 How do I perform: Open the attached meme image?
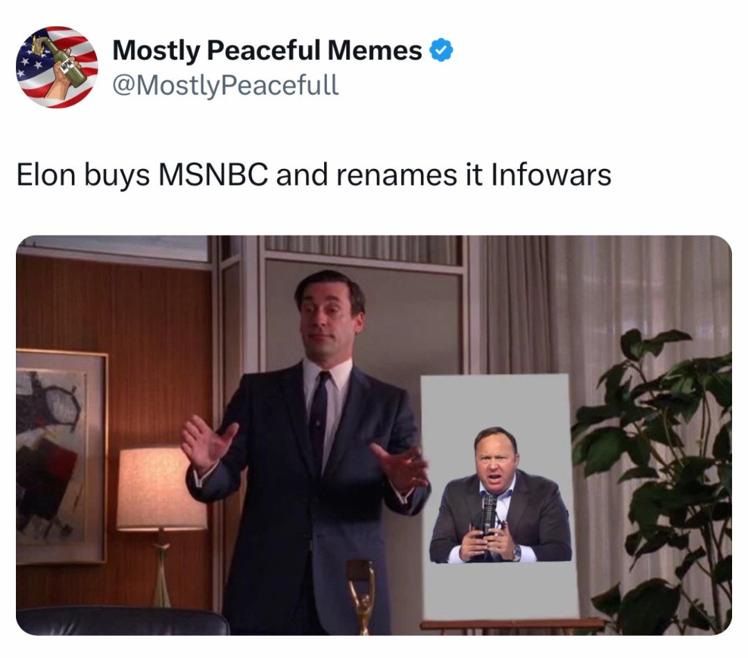tap(374, 435)
